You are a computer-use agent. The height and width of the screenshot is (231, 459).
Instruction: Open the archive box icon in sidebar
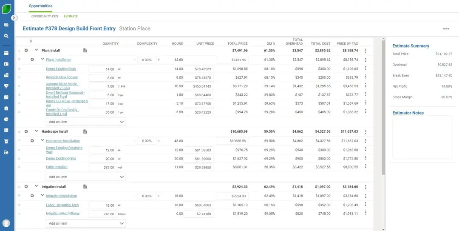(6, 141)
